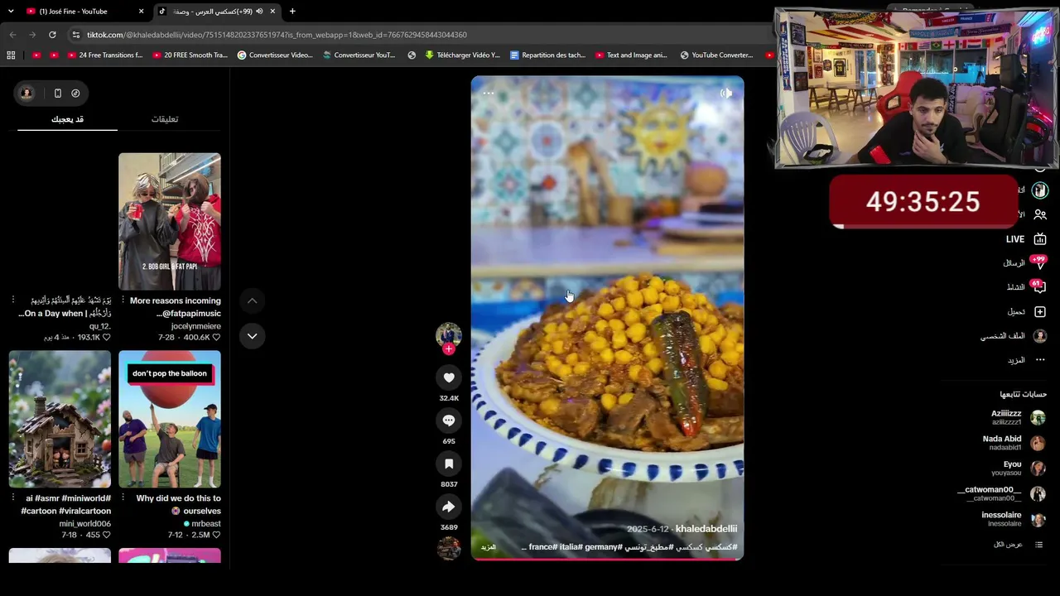Open the Aziiiizzz followed account
1060x596 pixels.
(1018, 417)
